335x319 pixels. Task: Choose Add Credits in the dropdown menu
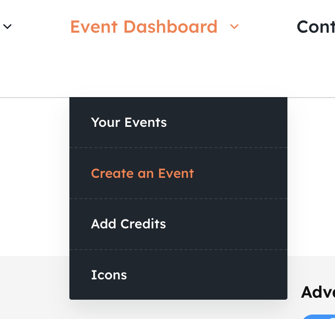128,224
